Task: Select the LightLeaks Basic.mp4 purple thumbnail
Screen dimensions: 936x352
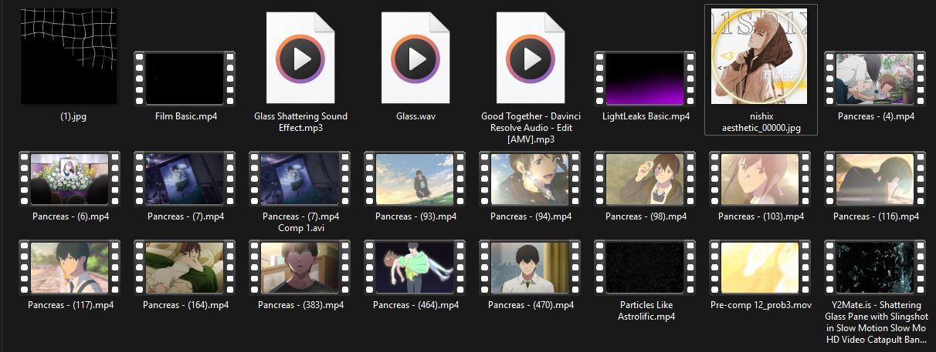Action: [x=646, y=78]
